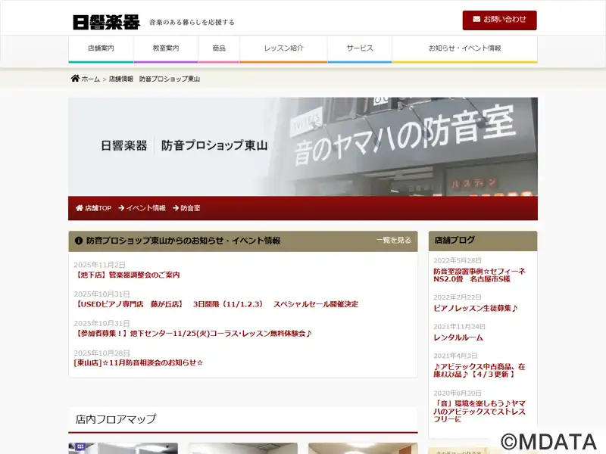The height and width of the screenshot is (454, 606).
Task: Open the レッスン紹介 menu item
Action: point(283,48)
